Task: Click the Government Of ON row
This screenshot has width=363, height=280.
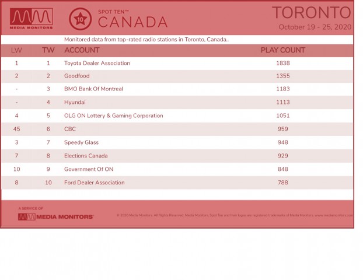Action: tap(177, 169)
